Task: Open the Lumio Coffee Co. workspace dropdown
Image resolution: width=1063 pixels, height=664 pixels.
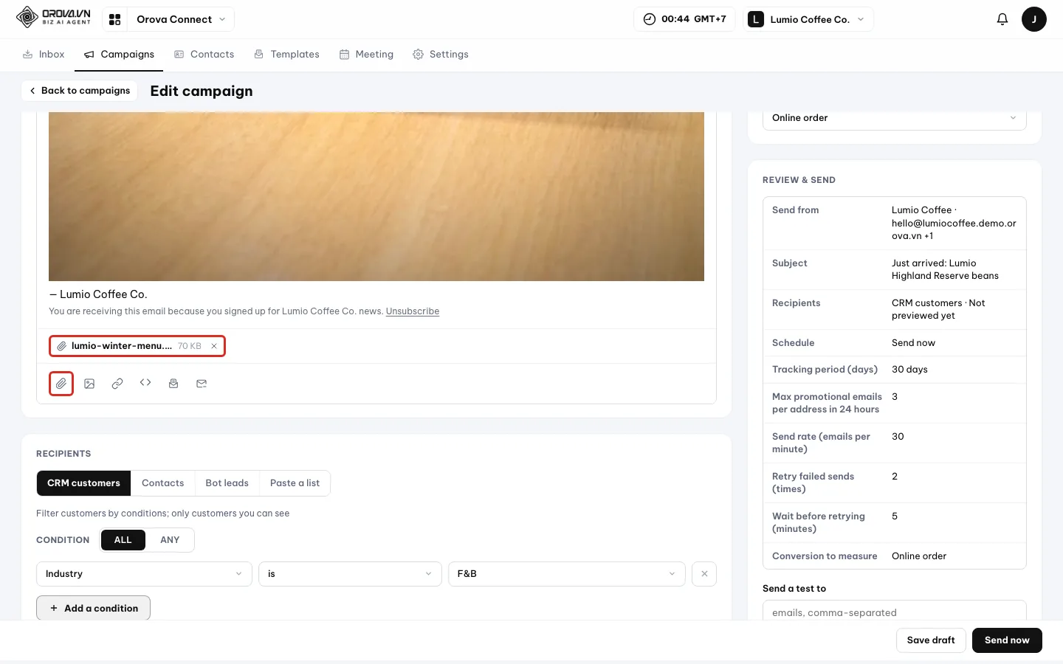Action: (x=809, y=19)
